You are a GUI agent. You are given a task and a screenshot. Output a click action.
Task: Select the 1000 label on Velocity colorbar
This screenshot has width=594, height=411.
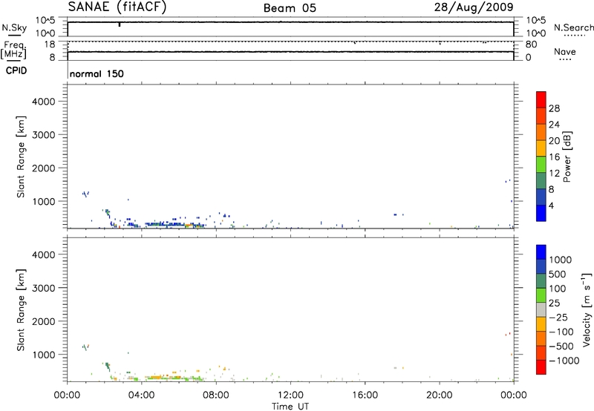560,260
